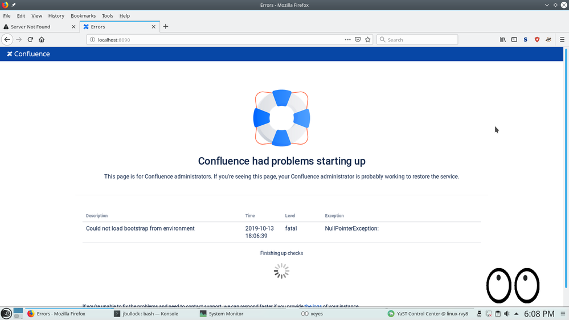Click the 'Finishing up checks' status text
Image resolution: width=569 pixels, height=320 pixels.
[281, 253]
